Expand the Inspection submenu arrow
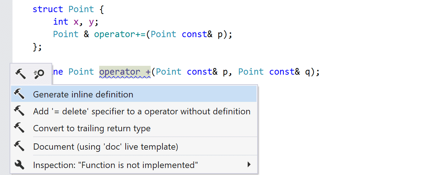 (249, 165)
